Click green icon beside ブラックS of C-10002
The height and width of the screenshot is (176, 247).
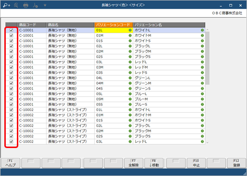[x=202, y=136]
